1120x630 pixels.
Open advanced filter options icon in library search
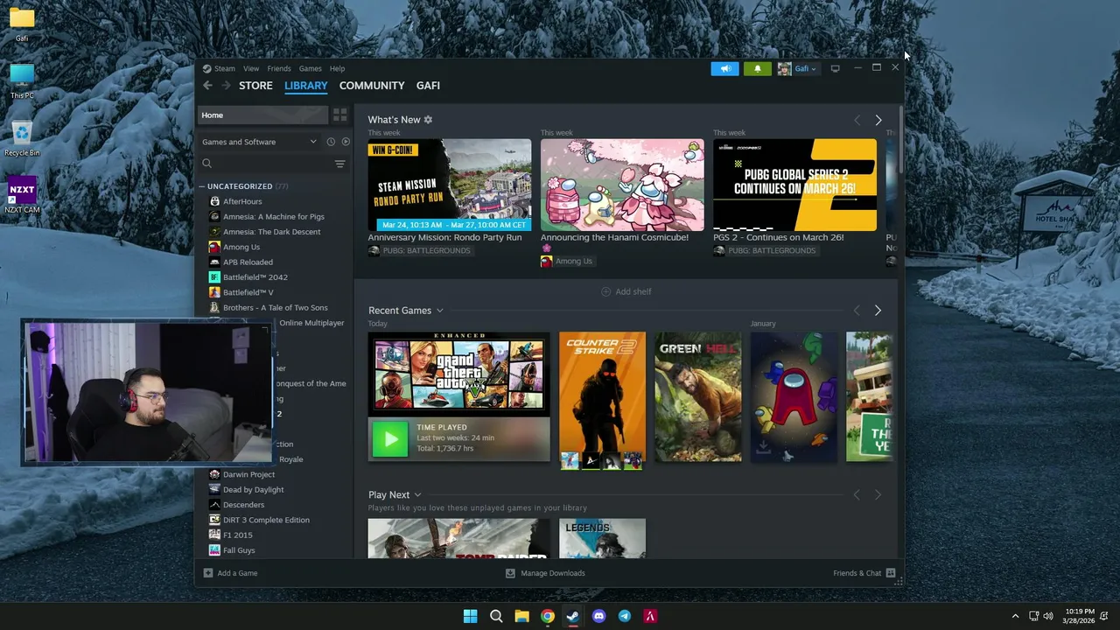coord(340,164)
